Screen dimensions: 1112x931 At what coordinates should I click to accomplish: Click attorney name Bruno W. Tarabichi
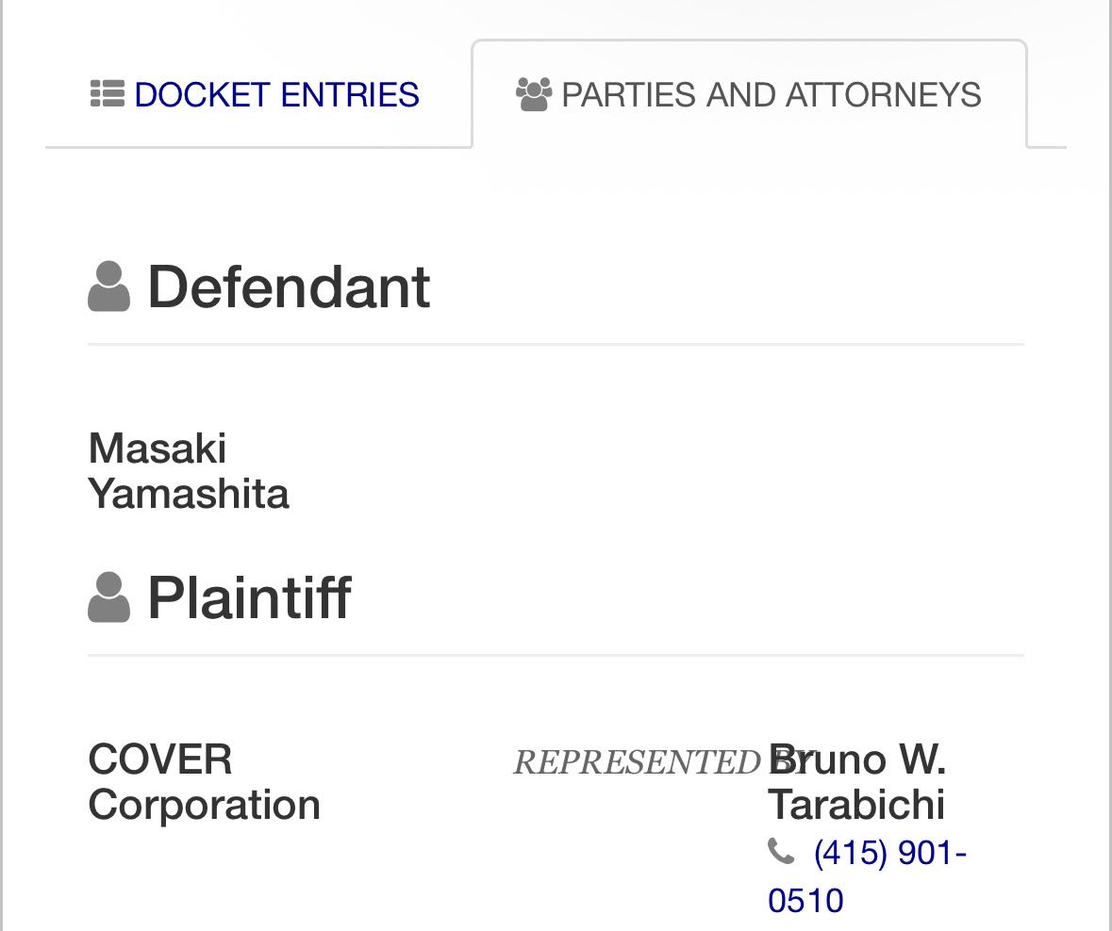(856, 782)
